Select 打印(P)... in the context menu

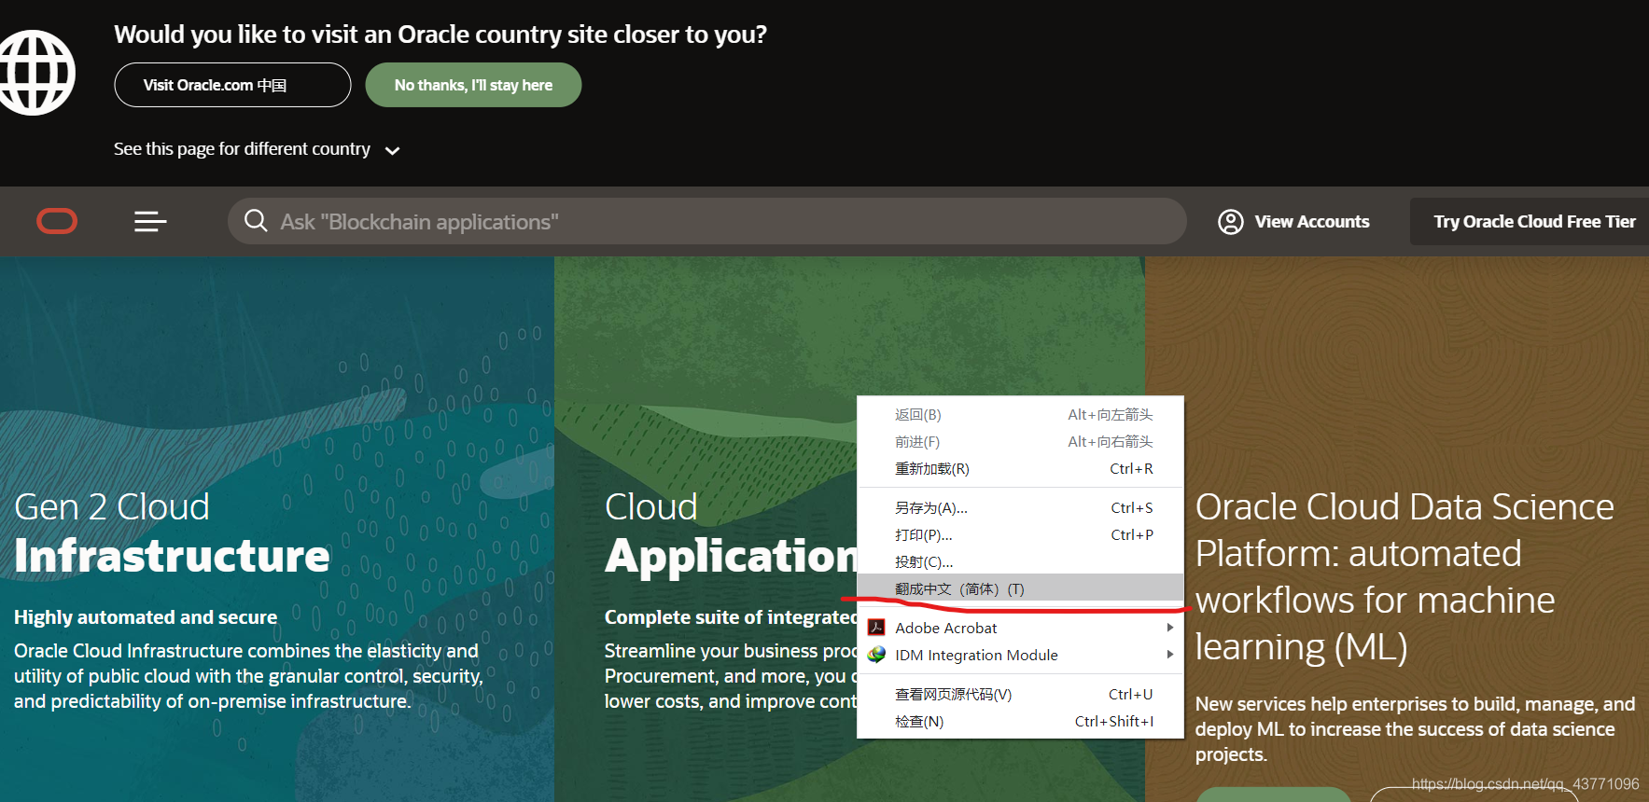(x=1020, y=534)
